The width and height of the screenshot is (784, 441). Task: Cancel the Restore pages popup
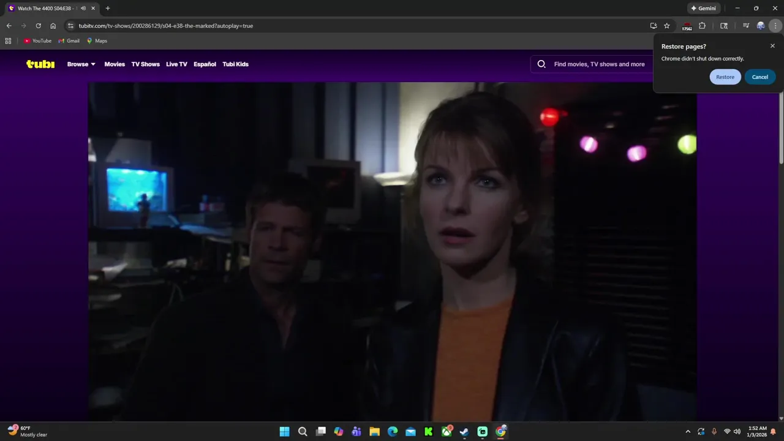click(760, 77)
